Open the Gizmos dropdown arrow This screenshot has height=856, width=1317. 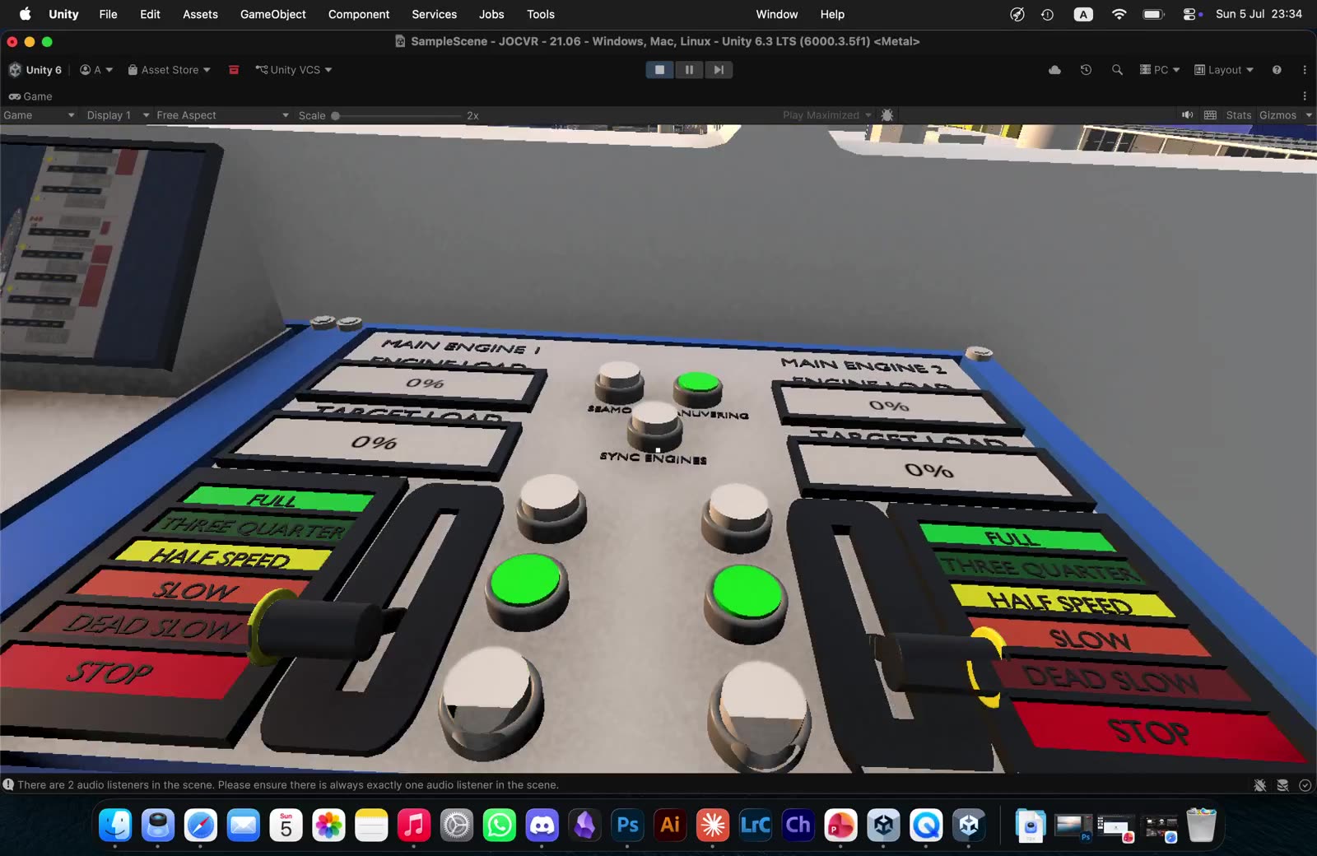(x=1309, y=115)
